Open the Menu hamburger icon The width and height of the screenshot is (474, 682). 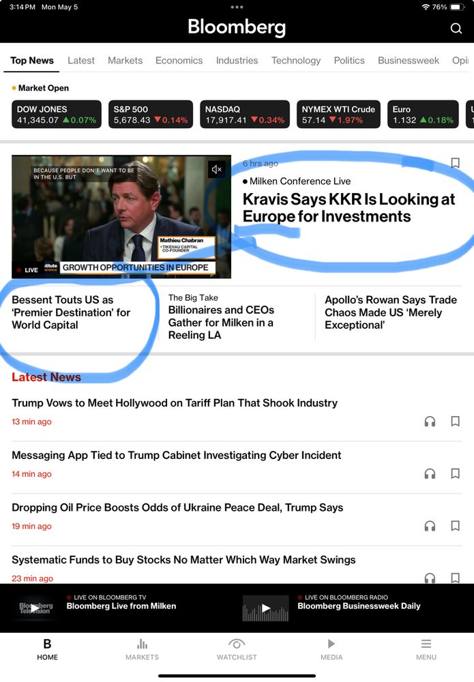point(426,644)
